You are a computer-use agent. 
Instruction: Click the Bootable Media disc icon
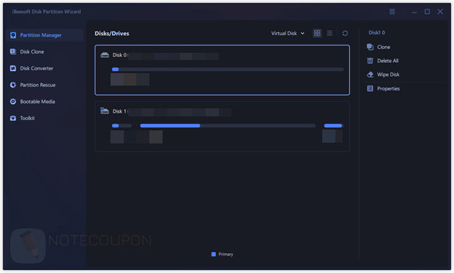coord(13,102)
